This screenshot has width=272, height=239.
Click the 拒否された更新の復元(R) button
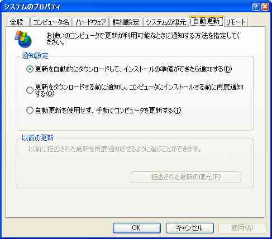point(186,177)
